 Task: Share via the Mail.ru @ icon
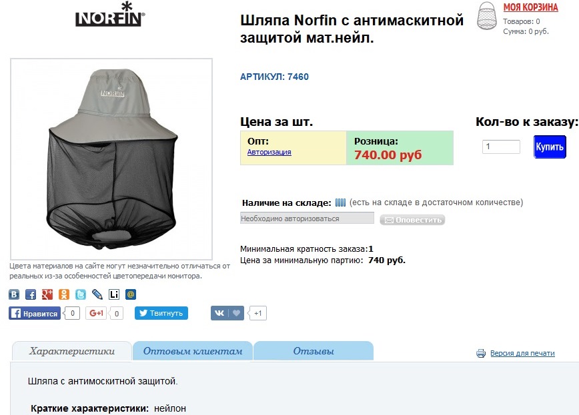[x=131, y=294]
